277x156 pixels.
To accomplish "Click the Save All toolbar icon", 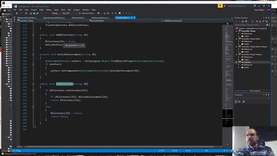I will point(37,13).
